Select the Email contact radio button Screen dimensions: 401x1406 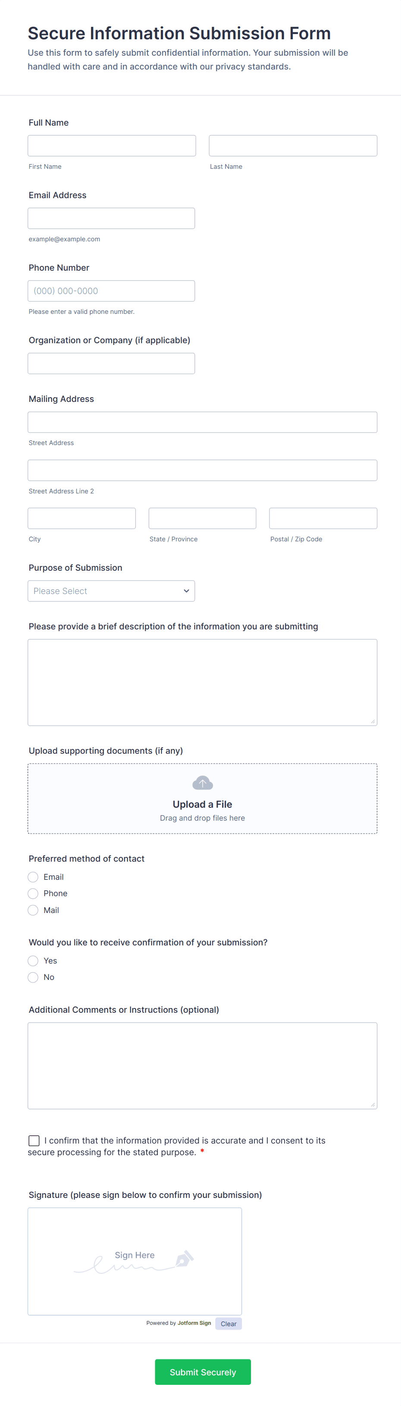(33, 877)
